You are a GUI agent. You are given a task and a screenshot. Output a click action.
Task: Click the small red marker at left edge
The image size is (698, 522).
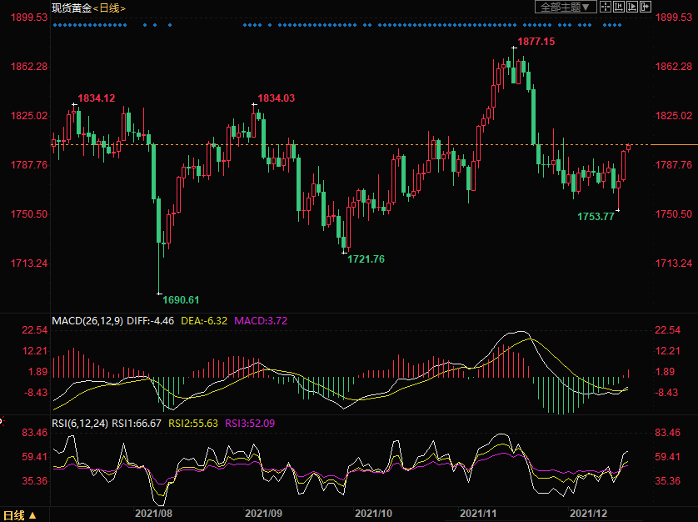2,422
